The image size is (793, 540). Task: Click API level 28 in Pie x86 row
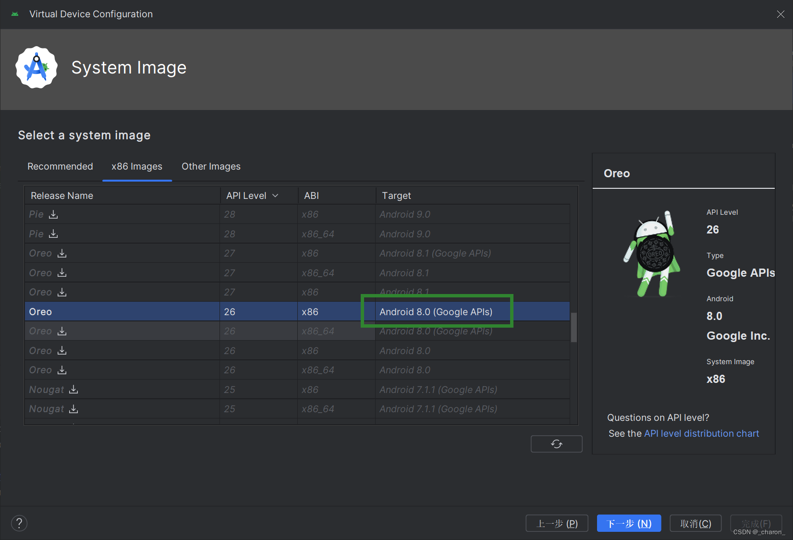pos(230,214)
